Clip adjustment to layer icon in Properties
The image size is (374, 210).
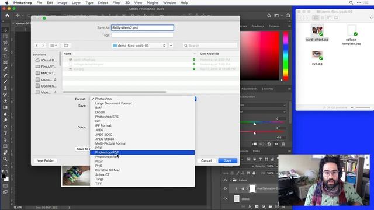(x=255, y=144)
